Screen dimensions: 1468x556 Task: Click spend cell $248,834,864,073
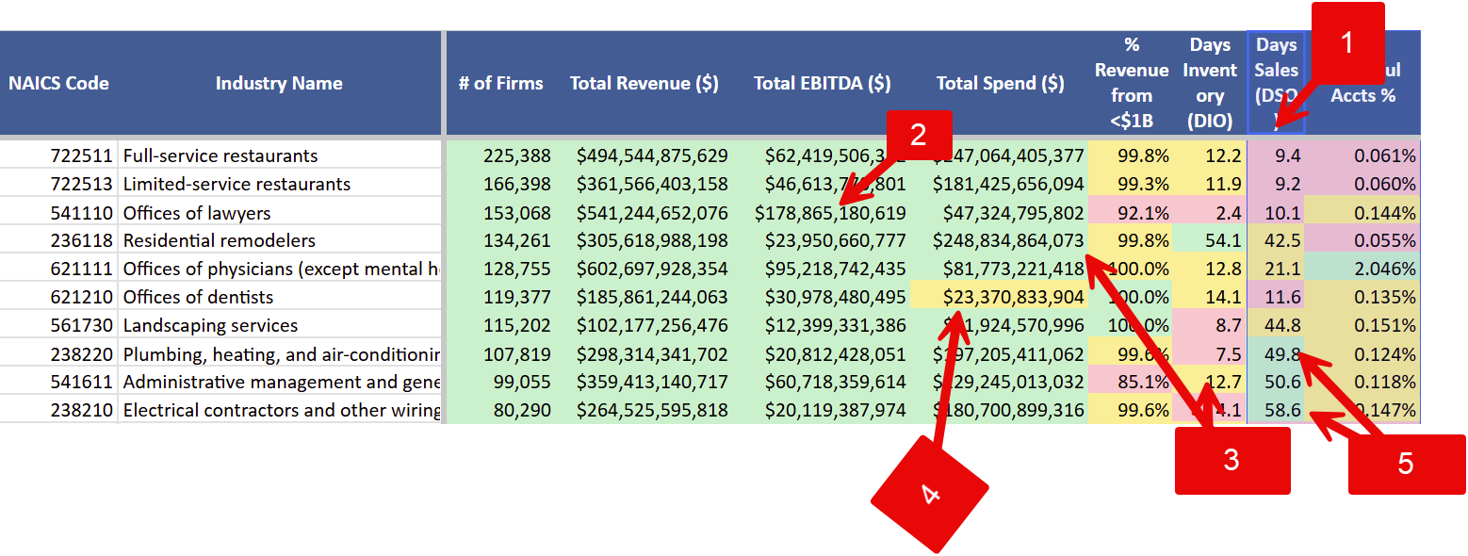1001,241
